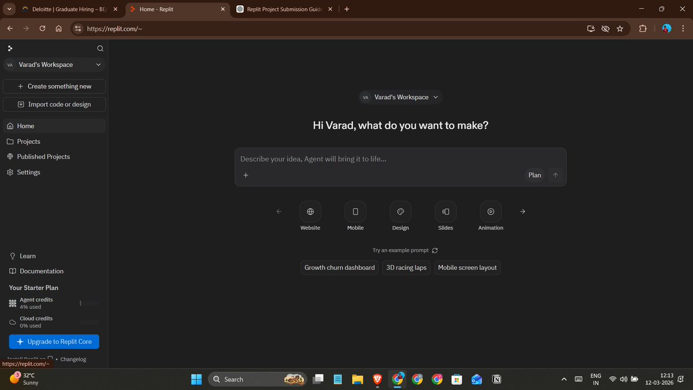Open the weather widget showing 32°C Sunny
693x390 pixels.
click(23, 379)
